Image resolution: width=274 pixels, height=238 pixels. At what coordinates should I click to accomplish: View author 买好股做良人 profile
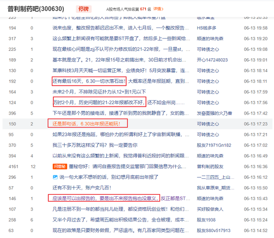coord(210,209)
